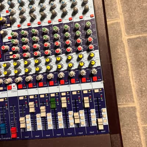Touch the red masters fader

(14, 132)
